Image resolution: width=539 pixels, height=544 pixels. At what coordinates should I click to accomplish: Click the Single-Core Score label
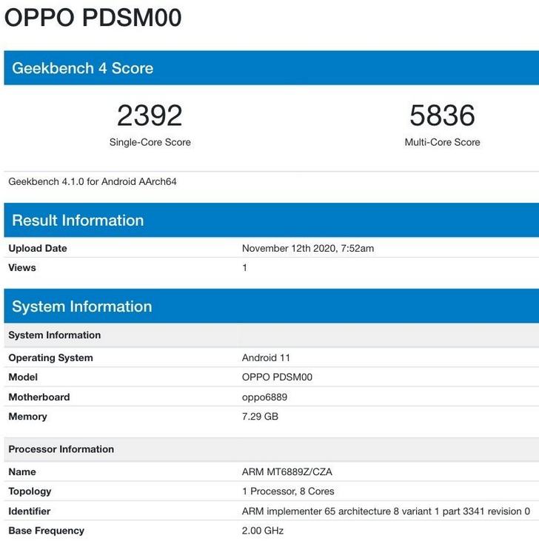[150, 142]
